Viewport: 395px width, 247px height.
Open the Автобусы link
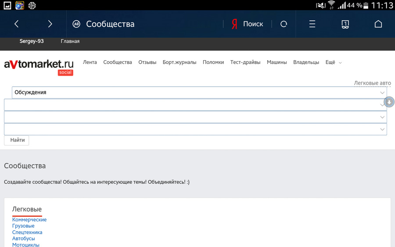[x=23, y=238]
